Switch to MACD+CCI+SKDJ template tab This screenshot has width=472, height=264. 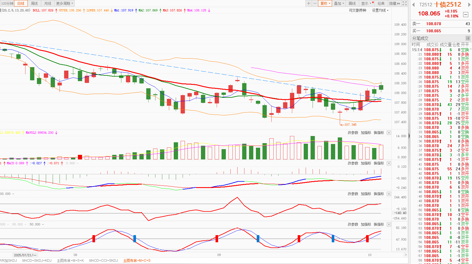click(104, 261)
